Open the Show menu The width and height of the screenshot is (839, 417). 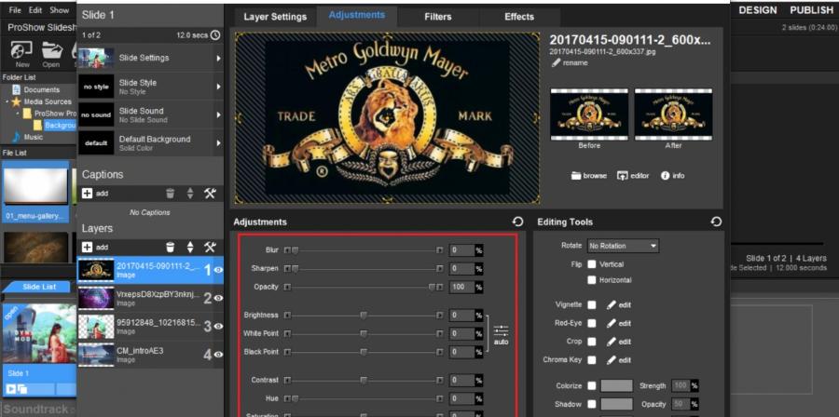coord(60,10)
